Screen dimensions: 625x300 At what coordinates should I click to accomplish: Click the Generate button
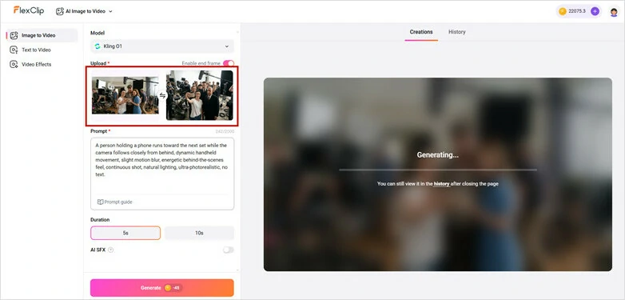coord(161,288)
